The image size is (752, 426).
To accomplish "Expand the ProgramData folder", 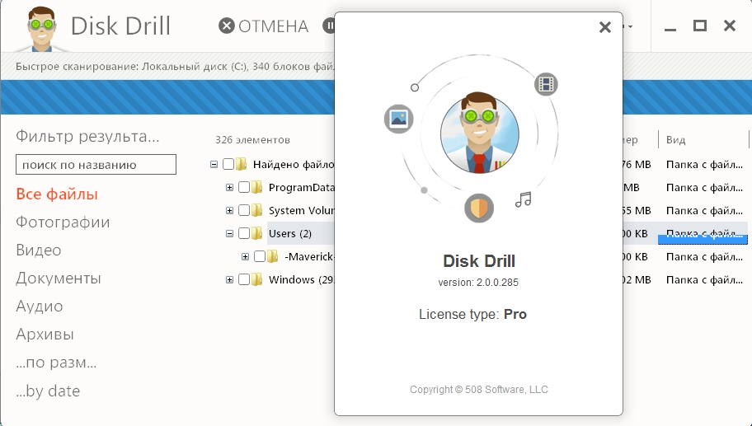I will pyautogui.click(x=229, y=187).
